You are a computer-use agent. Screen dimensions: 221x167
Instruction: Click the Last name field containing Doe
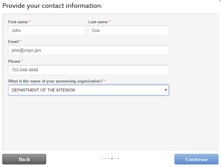pos(128,30)
